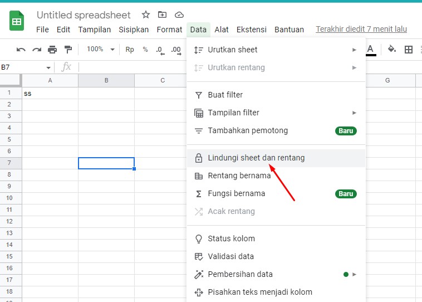Select row 12 header
The width and height of the screenshot is (422, 302).
(9, 221)
